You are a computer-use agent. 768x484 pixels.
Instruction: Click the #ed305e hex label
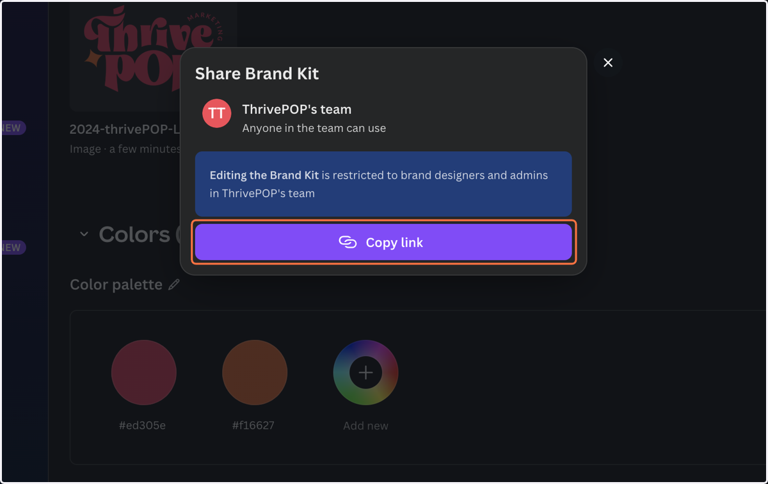tap(143, 425)
